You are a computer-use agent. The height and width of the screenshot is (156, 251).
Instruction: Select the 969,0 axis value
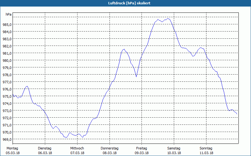tap(7, 139)
